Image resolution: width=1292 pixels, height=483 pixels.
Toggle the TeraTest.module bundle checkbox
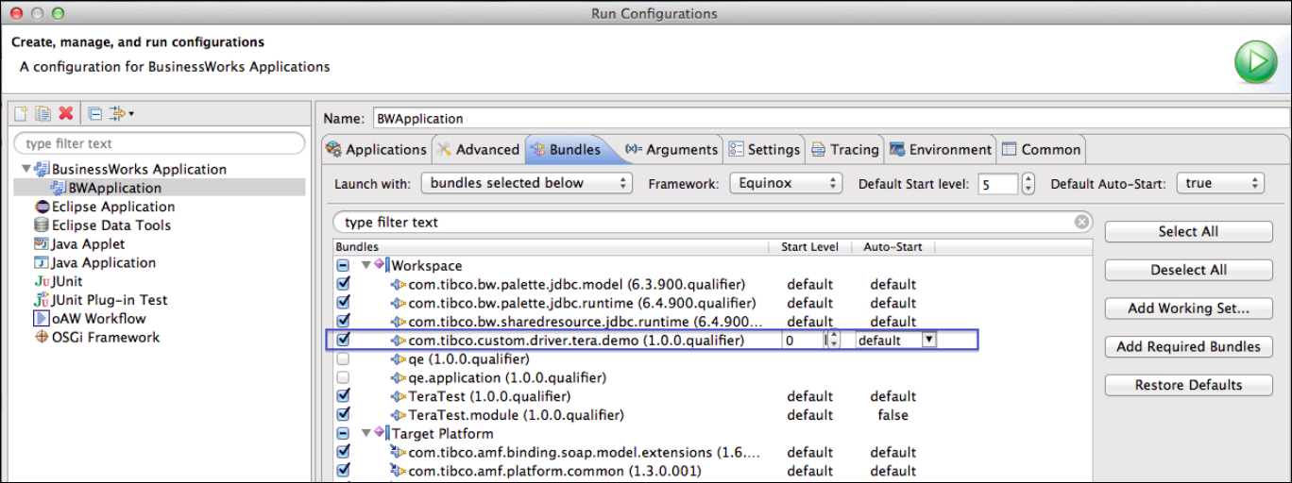click(343, 415)
